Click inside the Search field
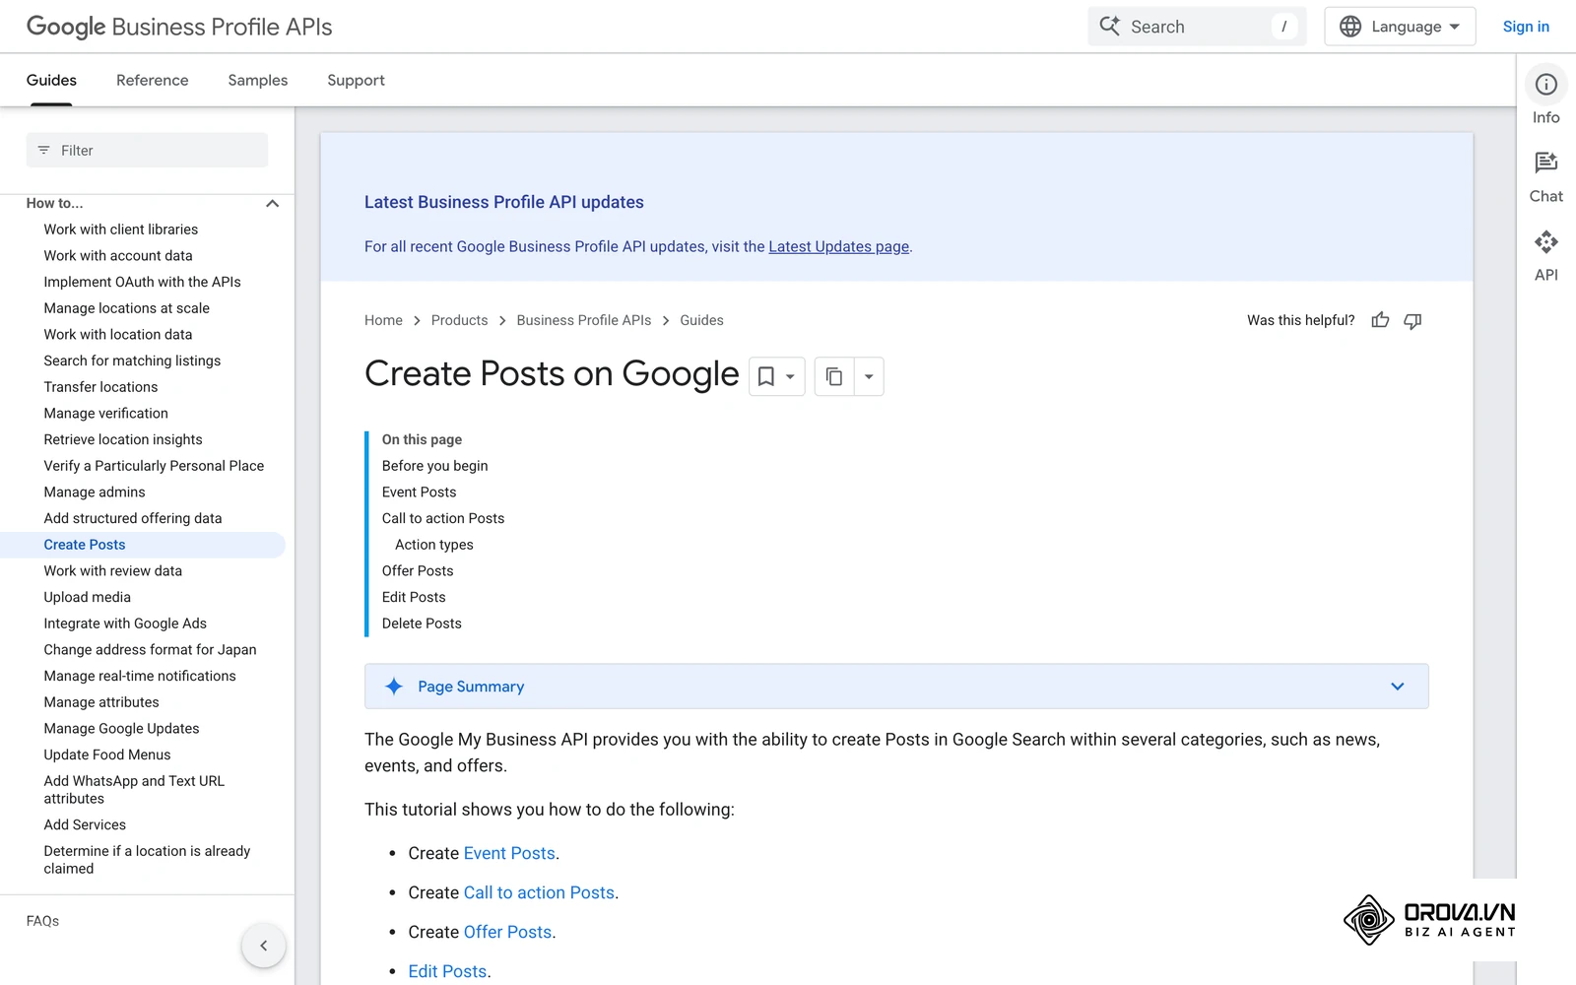 tap(1197, 27)
